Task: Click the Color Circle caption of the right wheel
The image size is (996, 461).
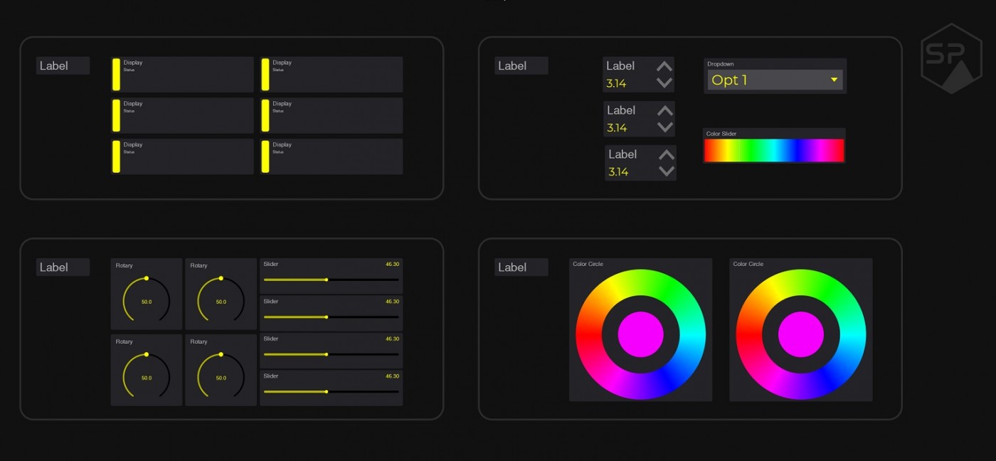Action: (748, 264)
